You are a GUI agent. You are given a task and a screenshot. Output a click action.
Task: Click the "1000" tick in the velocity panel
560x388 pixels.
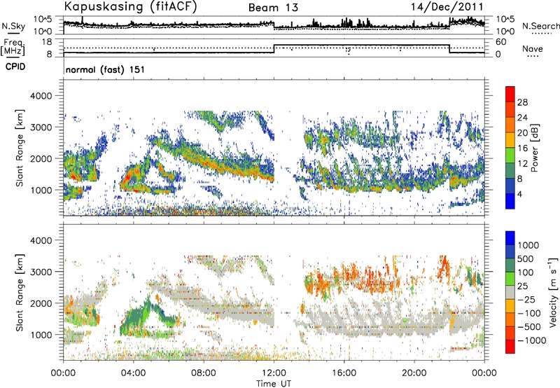[x=40, y=335]
